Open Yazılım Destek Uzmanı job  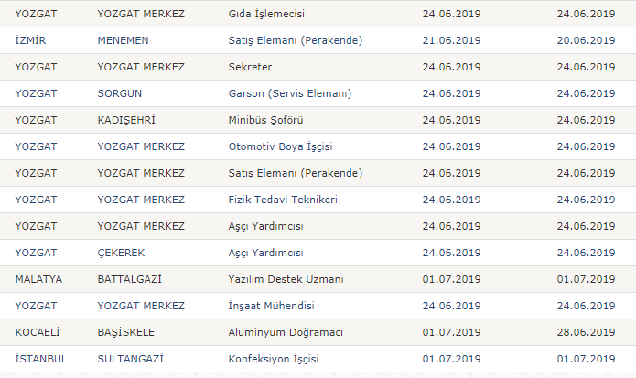[x=286, y=279]
